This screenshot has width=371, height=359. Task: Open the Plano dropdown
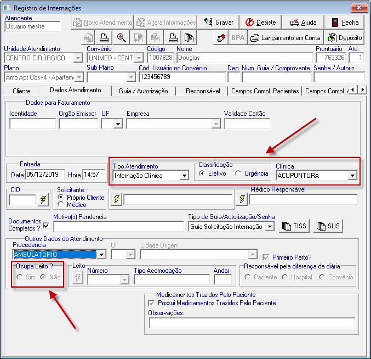click(x=79, y=77)
